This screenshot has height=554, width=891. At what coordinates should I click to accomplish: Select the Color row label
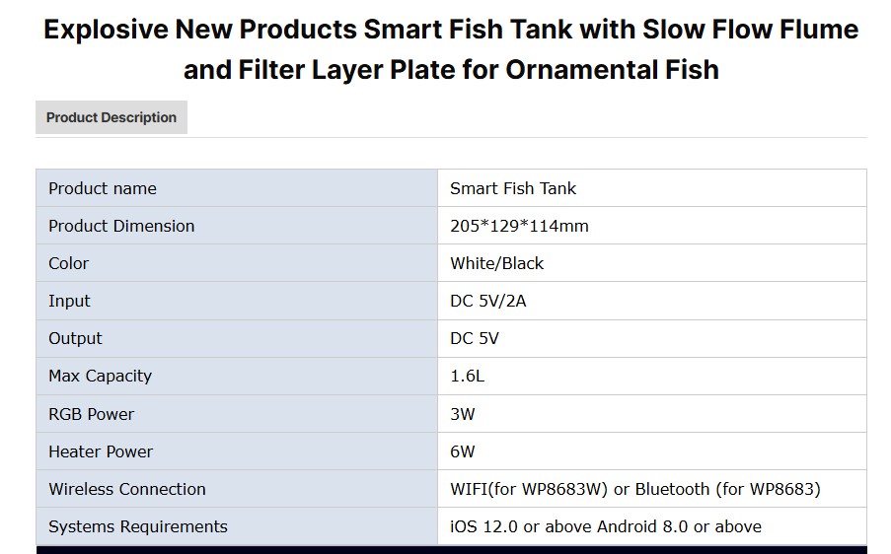(69, 263)
